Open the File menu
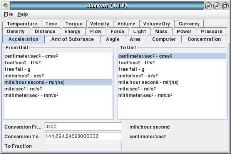Image resolution: width=231 pixels, height=154 pixels. 8,14
